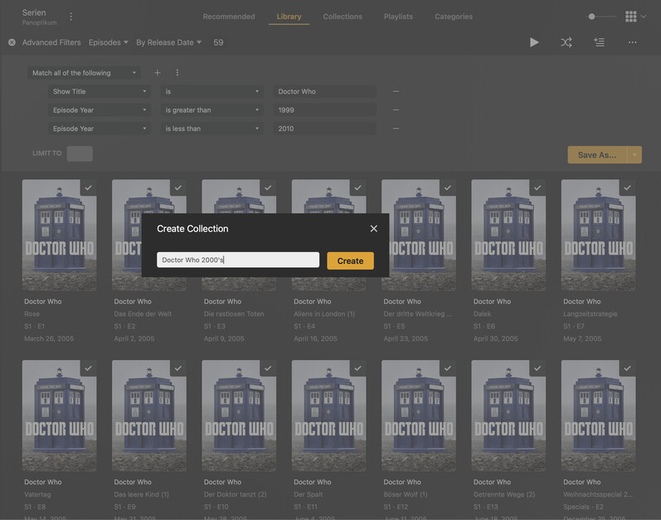Remove the is less than filter row

[396, 128]
